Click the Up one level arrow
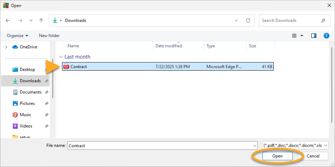Screen dimensions: 335x167 pyautogui.click(x=41, y=20)
